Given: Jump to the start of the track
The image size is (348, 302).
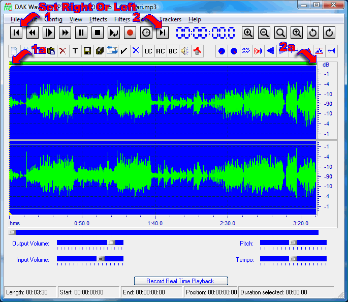Looking at the screenshot, I should coord(16,33).
